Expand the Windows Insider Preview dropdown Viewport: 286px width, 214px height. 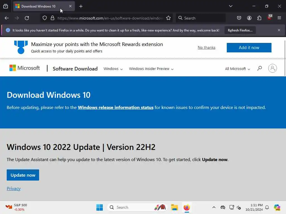[x=151, y=69]
